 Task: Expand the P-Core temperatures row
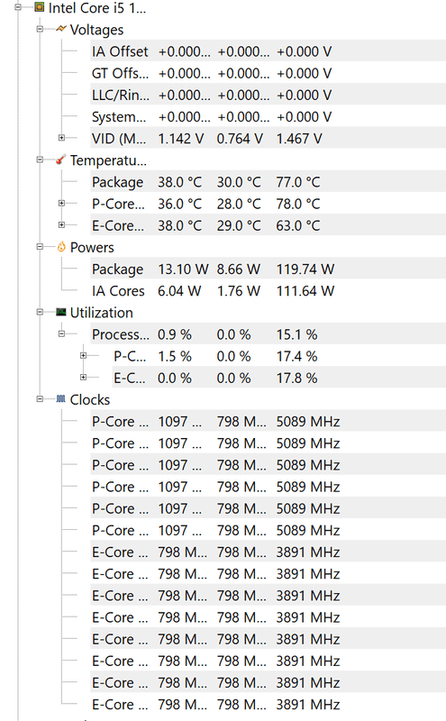tap(61, 203)
